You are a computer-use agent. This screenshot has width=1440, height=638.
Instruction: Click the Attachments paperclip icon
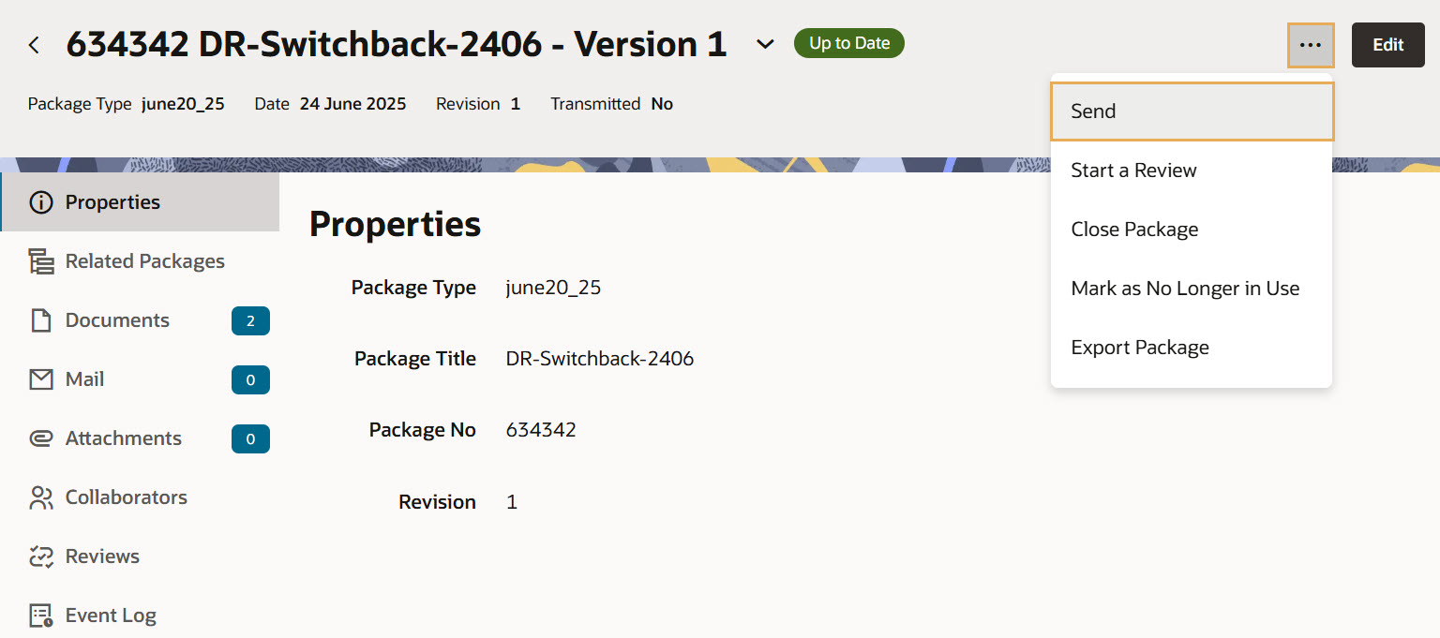[41, 438]
